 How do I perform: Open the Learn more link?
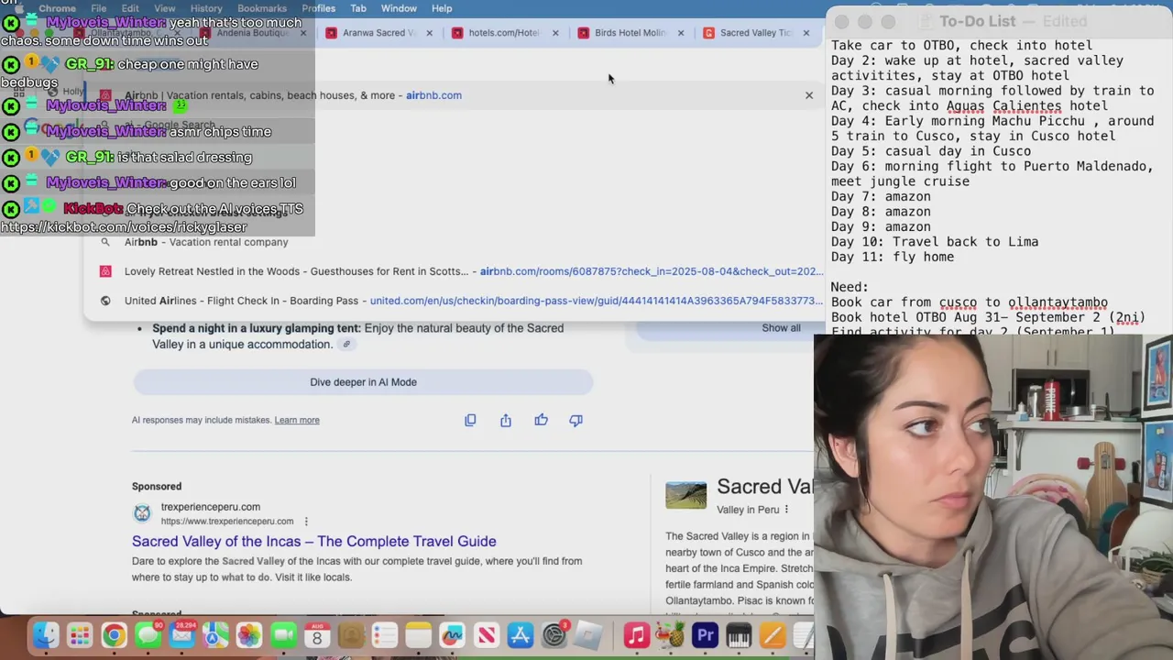coord(297,420)
